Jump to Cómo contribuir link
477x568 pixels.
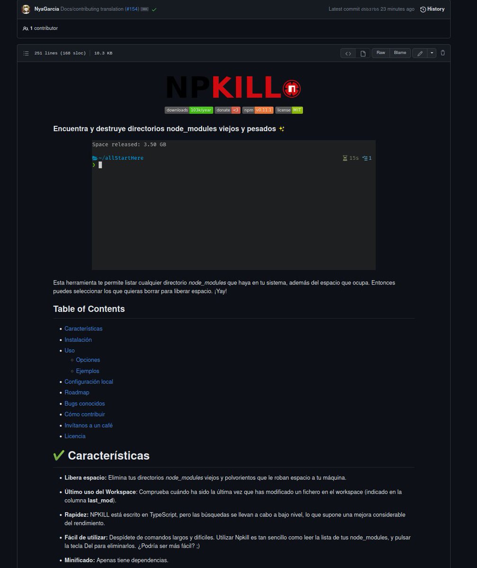point(85,414)
